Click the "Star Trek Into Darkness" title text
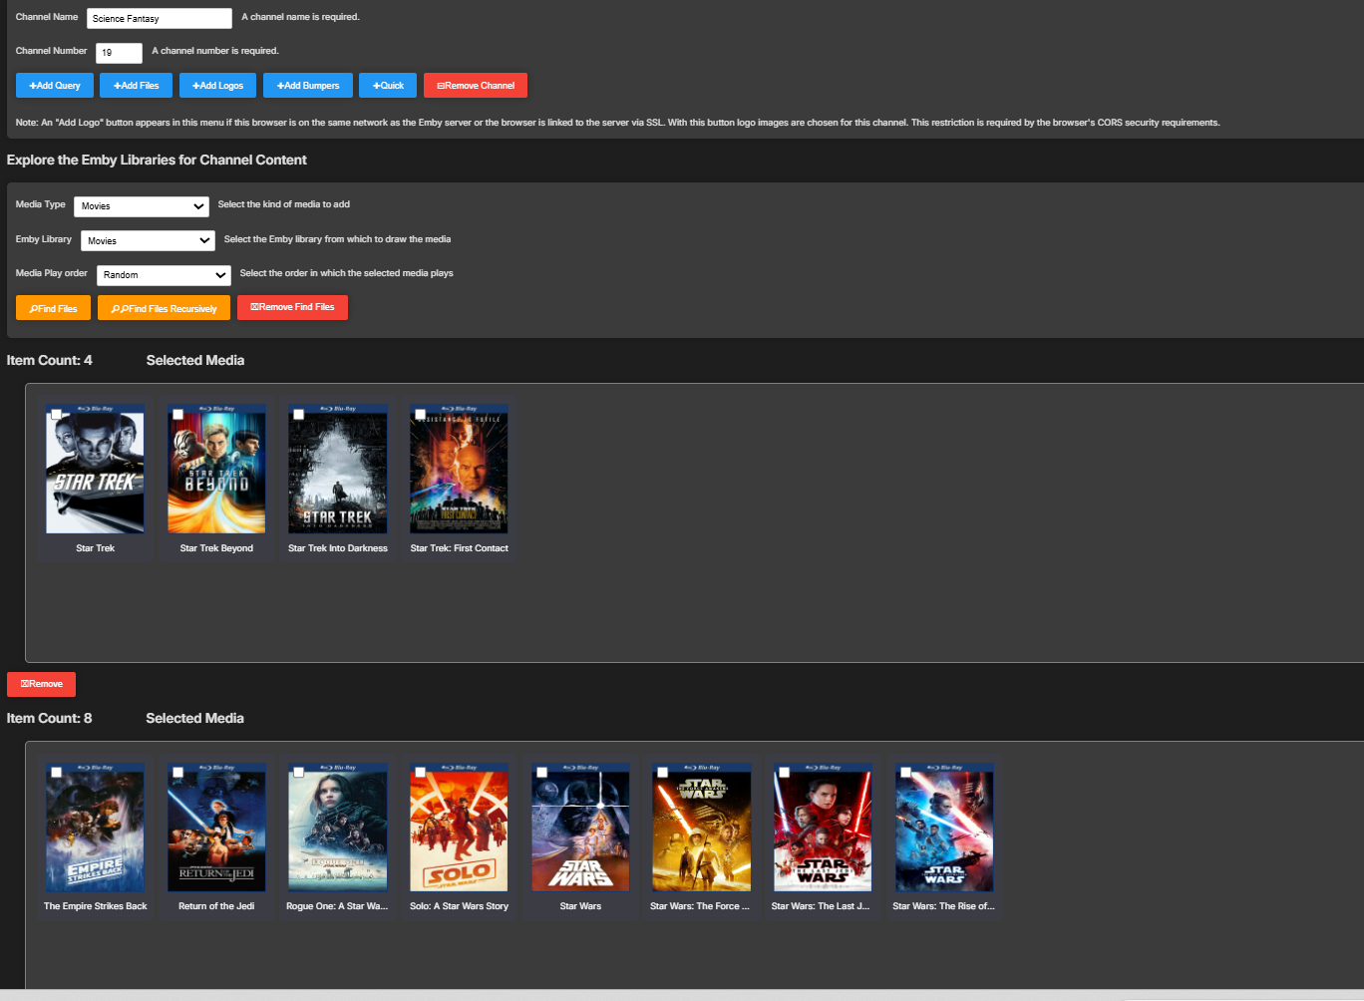This screenshot has width=1364, height=1001. [338, 548]
